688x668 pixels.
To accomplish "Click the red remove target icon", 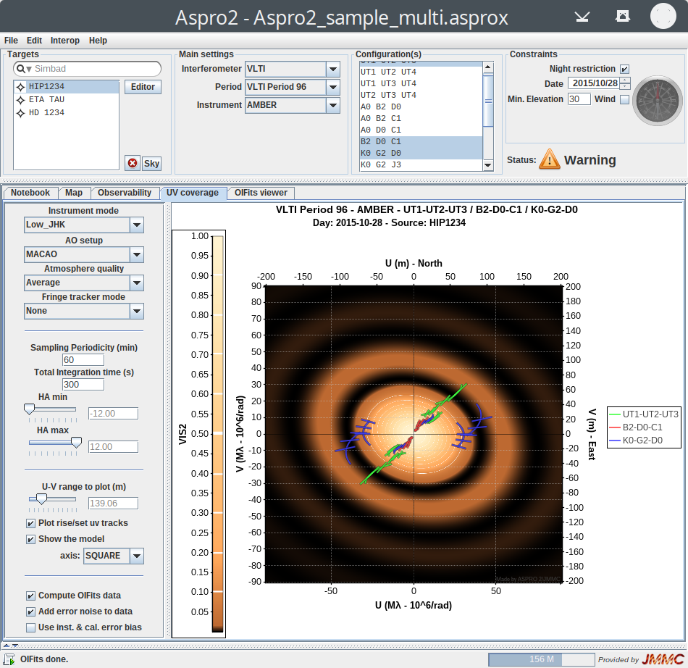I will point(132,163).
